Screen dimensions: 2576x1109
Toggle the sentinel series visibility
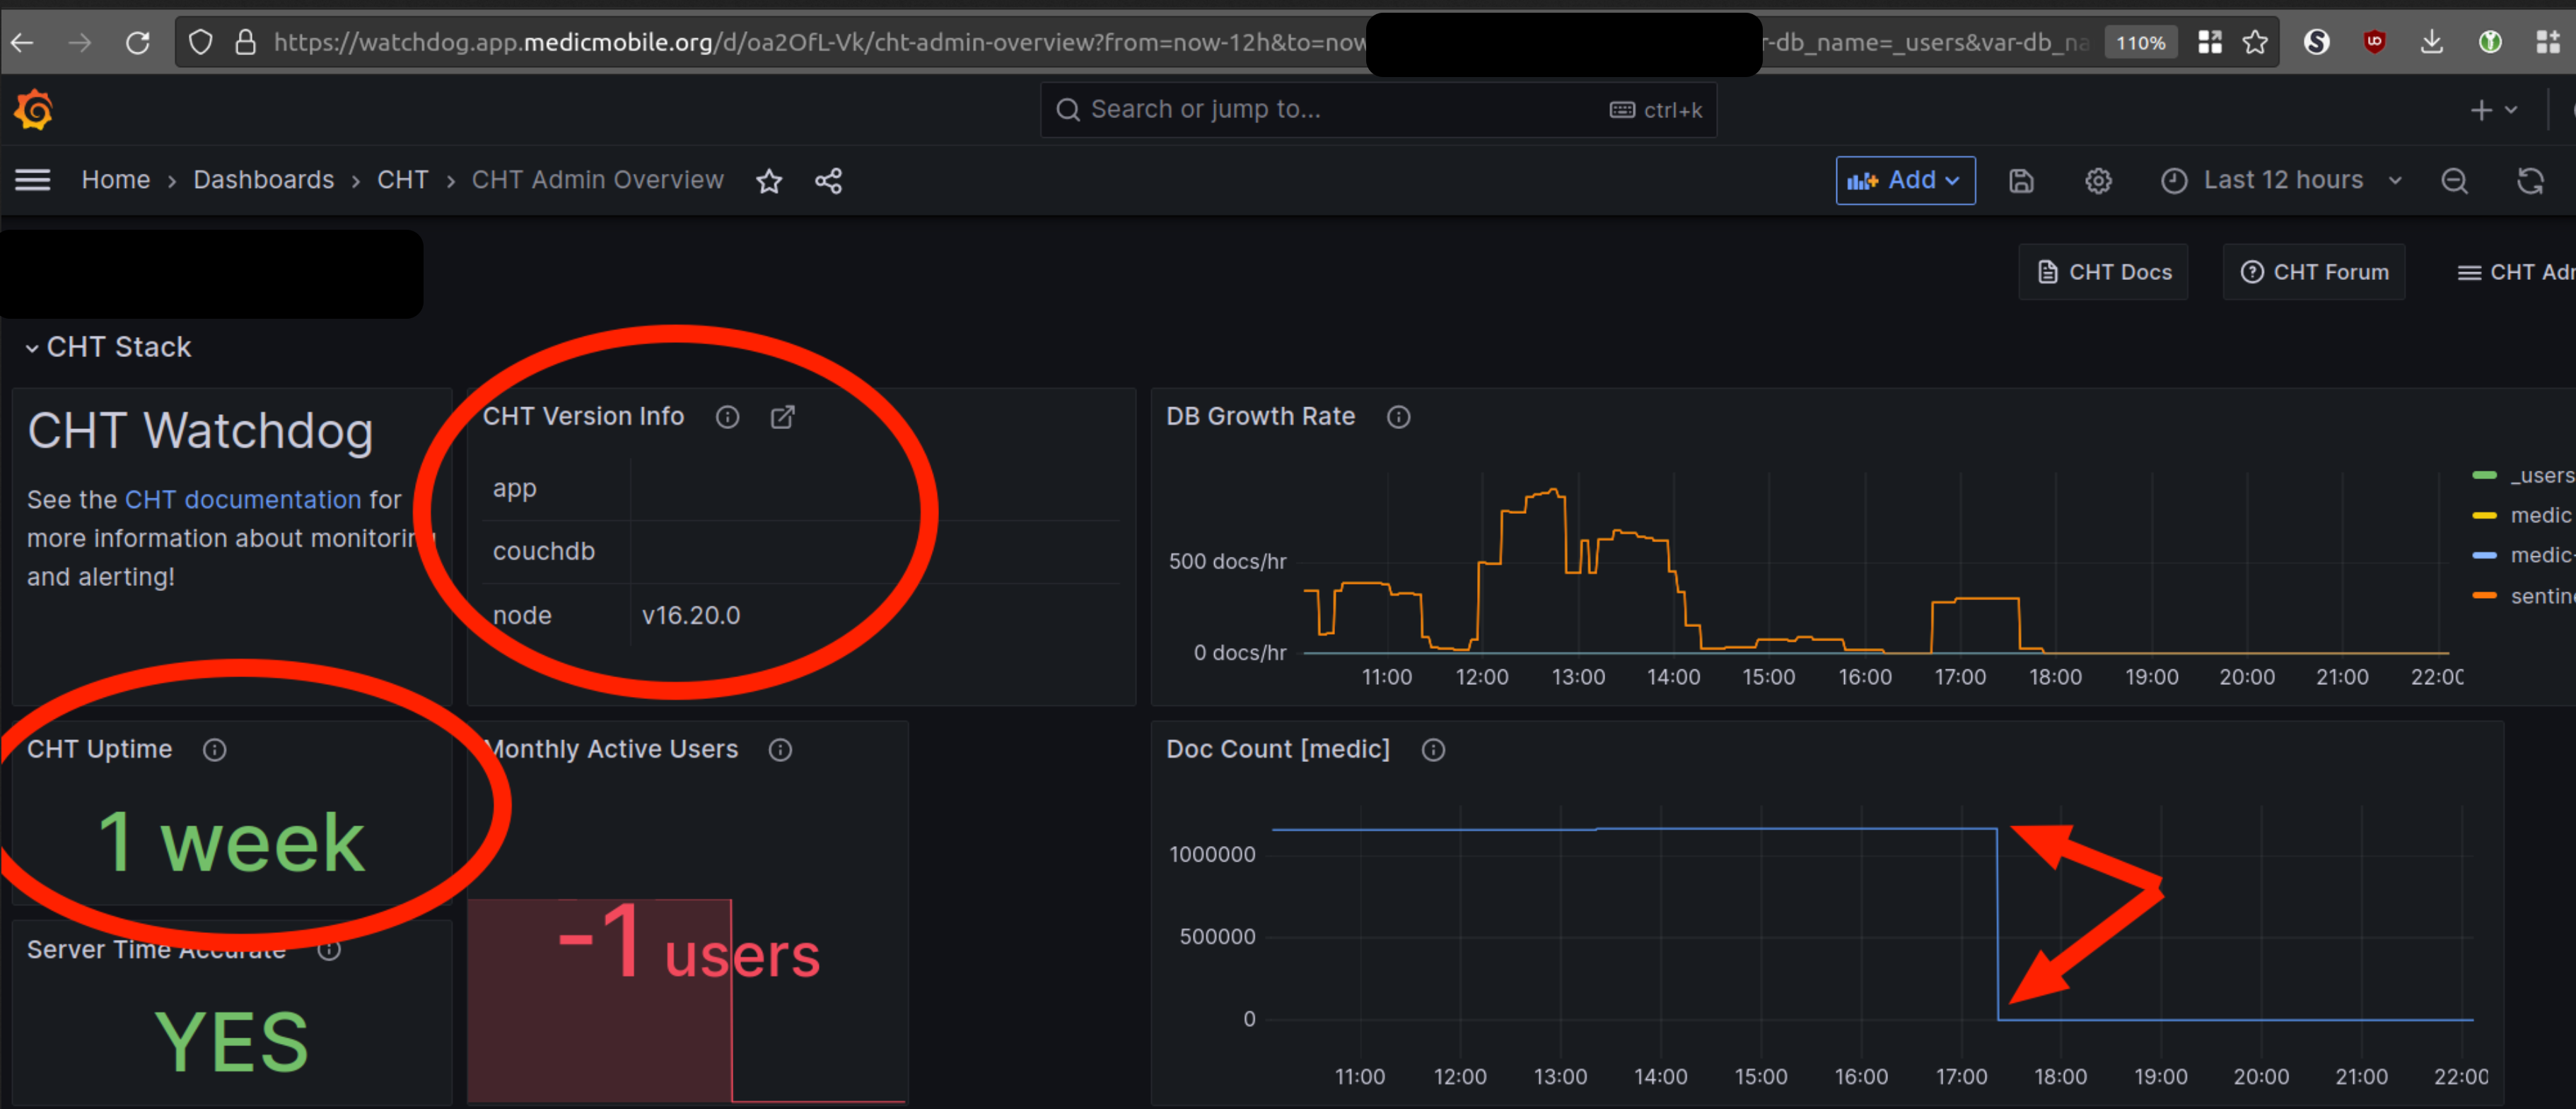coord(2540,595)
